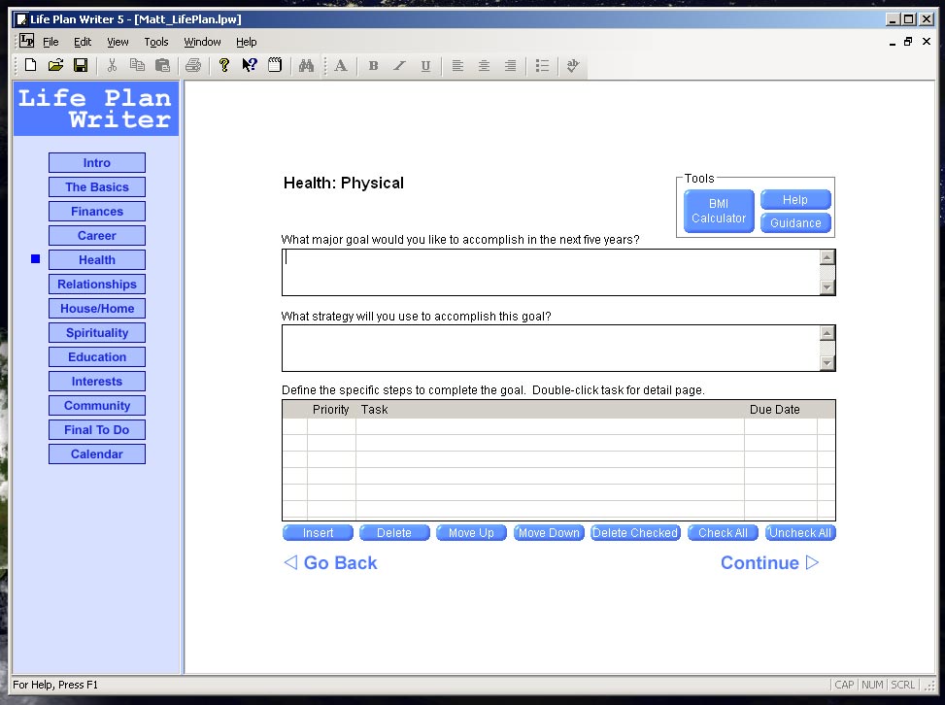This screenshot has width=945, height=705.
Task: Print the plan with printer icon
Action: 193,65
